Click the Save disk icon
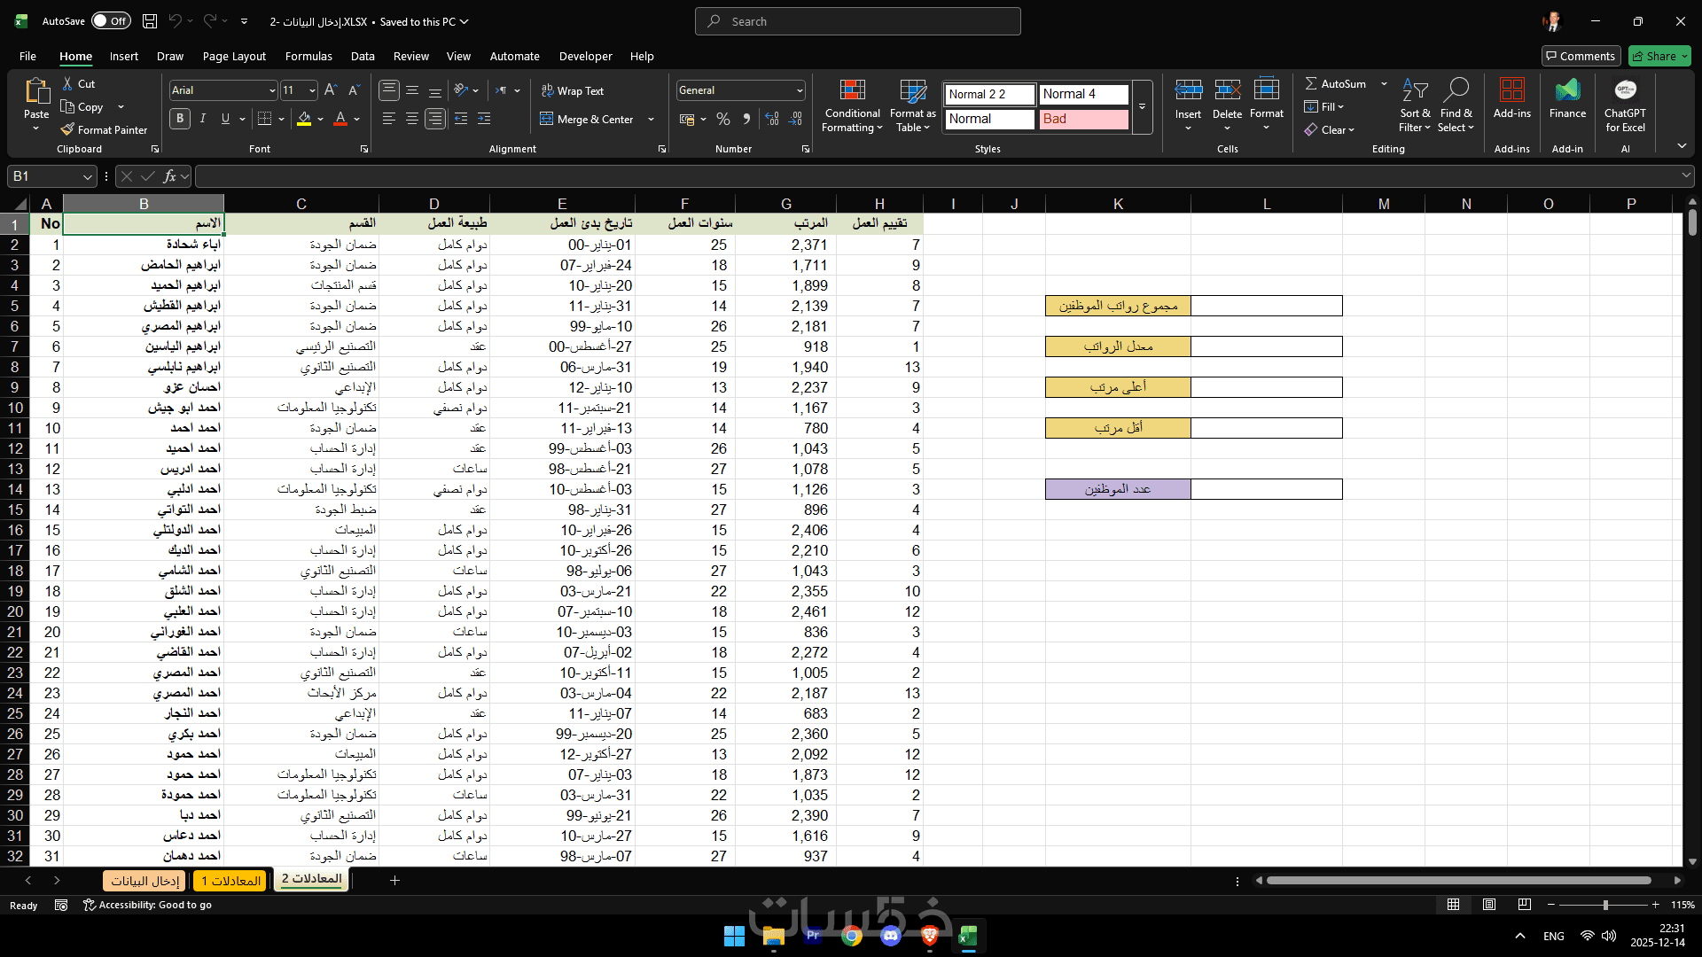The image size is (1702, 957). [150, 21]
